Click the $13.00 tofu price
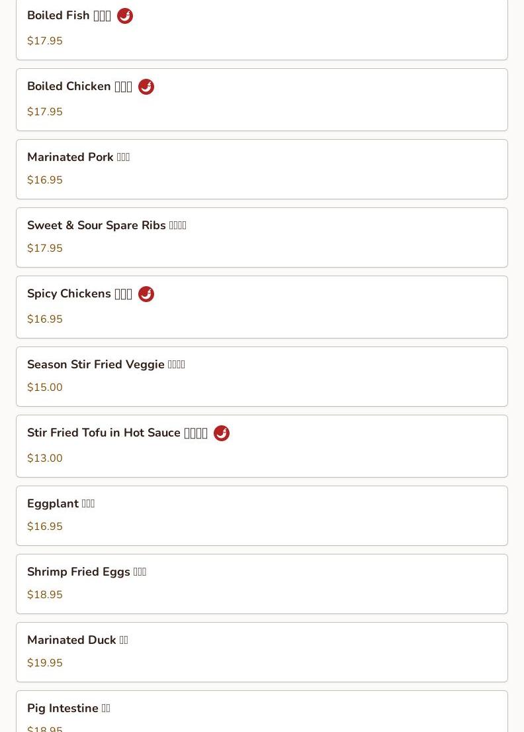524x732 pixels. 45,458
